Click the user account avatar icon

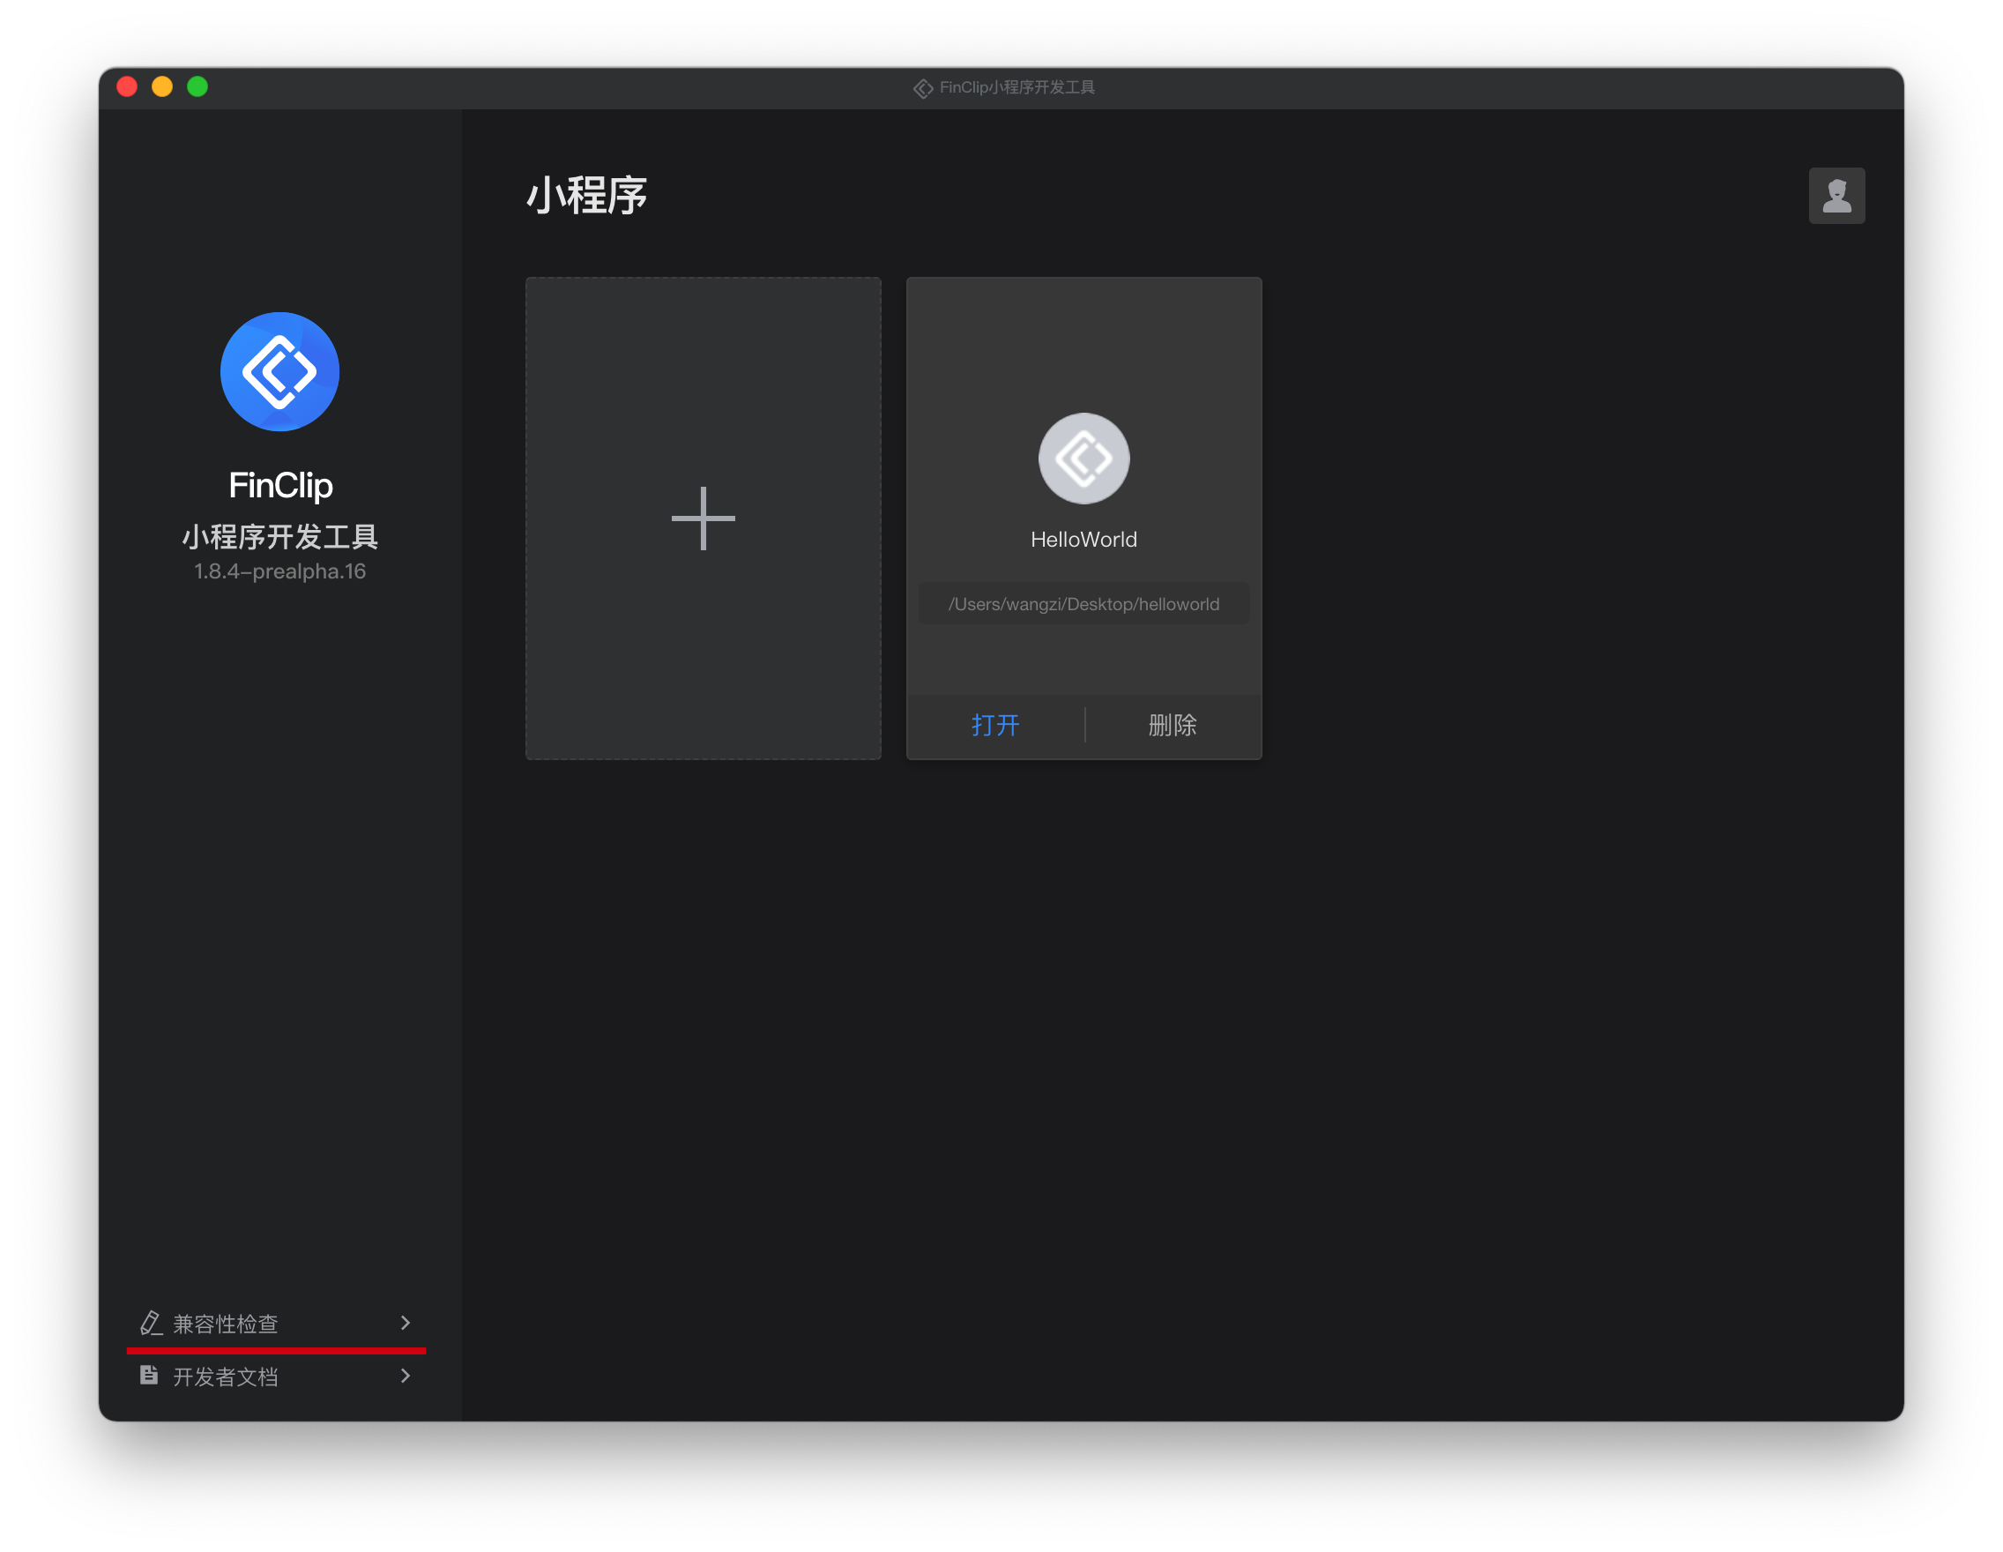coord(1836,196)
